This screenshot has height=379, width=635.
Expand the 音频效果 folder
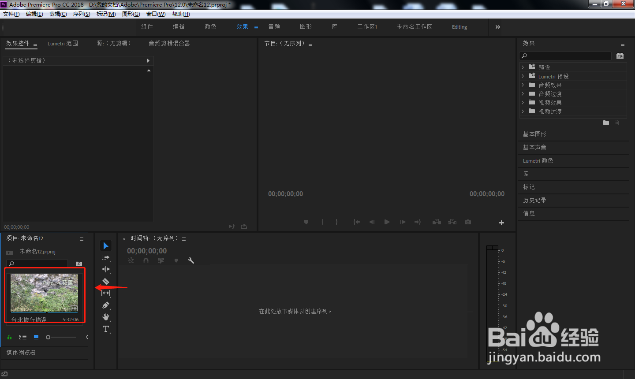(x=523, y=85)
